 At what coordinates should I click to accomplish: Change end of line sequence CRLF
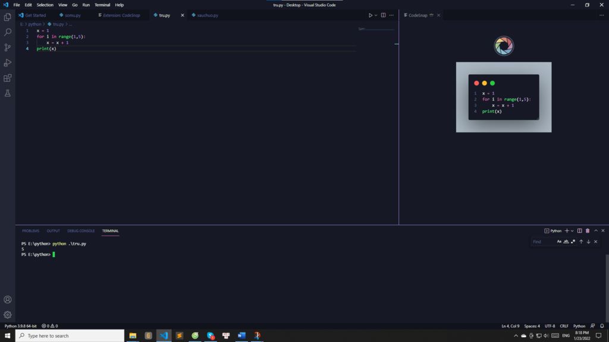[x=564, y=326]
